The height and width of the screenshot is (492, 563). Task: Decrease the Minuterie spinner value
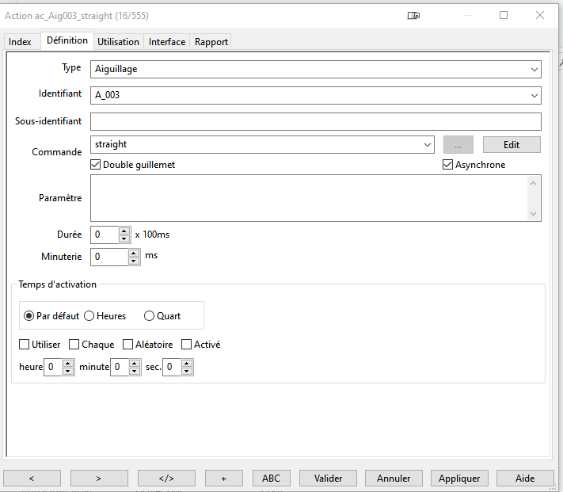(134, 261)
